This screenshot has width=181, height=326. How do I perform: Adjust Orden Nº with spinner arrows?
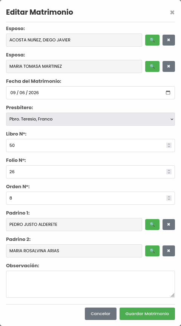coord(169,198)
